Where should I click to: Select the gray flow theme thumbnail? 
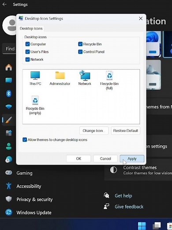[x=153, y=74]
